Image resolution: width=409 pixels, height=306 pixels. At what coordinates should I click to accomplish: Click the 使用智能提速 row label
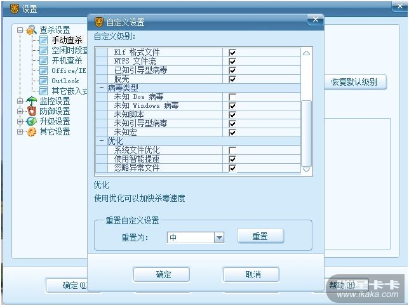137,159
